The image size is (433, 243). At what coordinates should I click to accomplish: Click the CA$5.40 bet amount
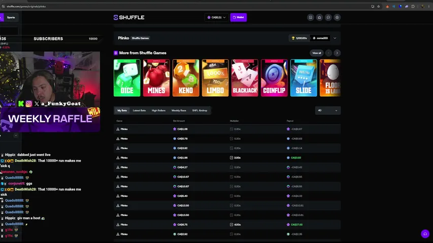click(x=182, y=196)
